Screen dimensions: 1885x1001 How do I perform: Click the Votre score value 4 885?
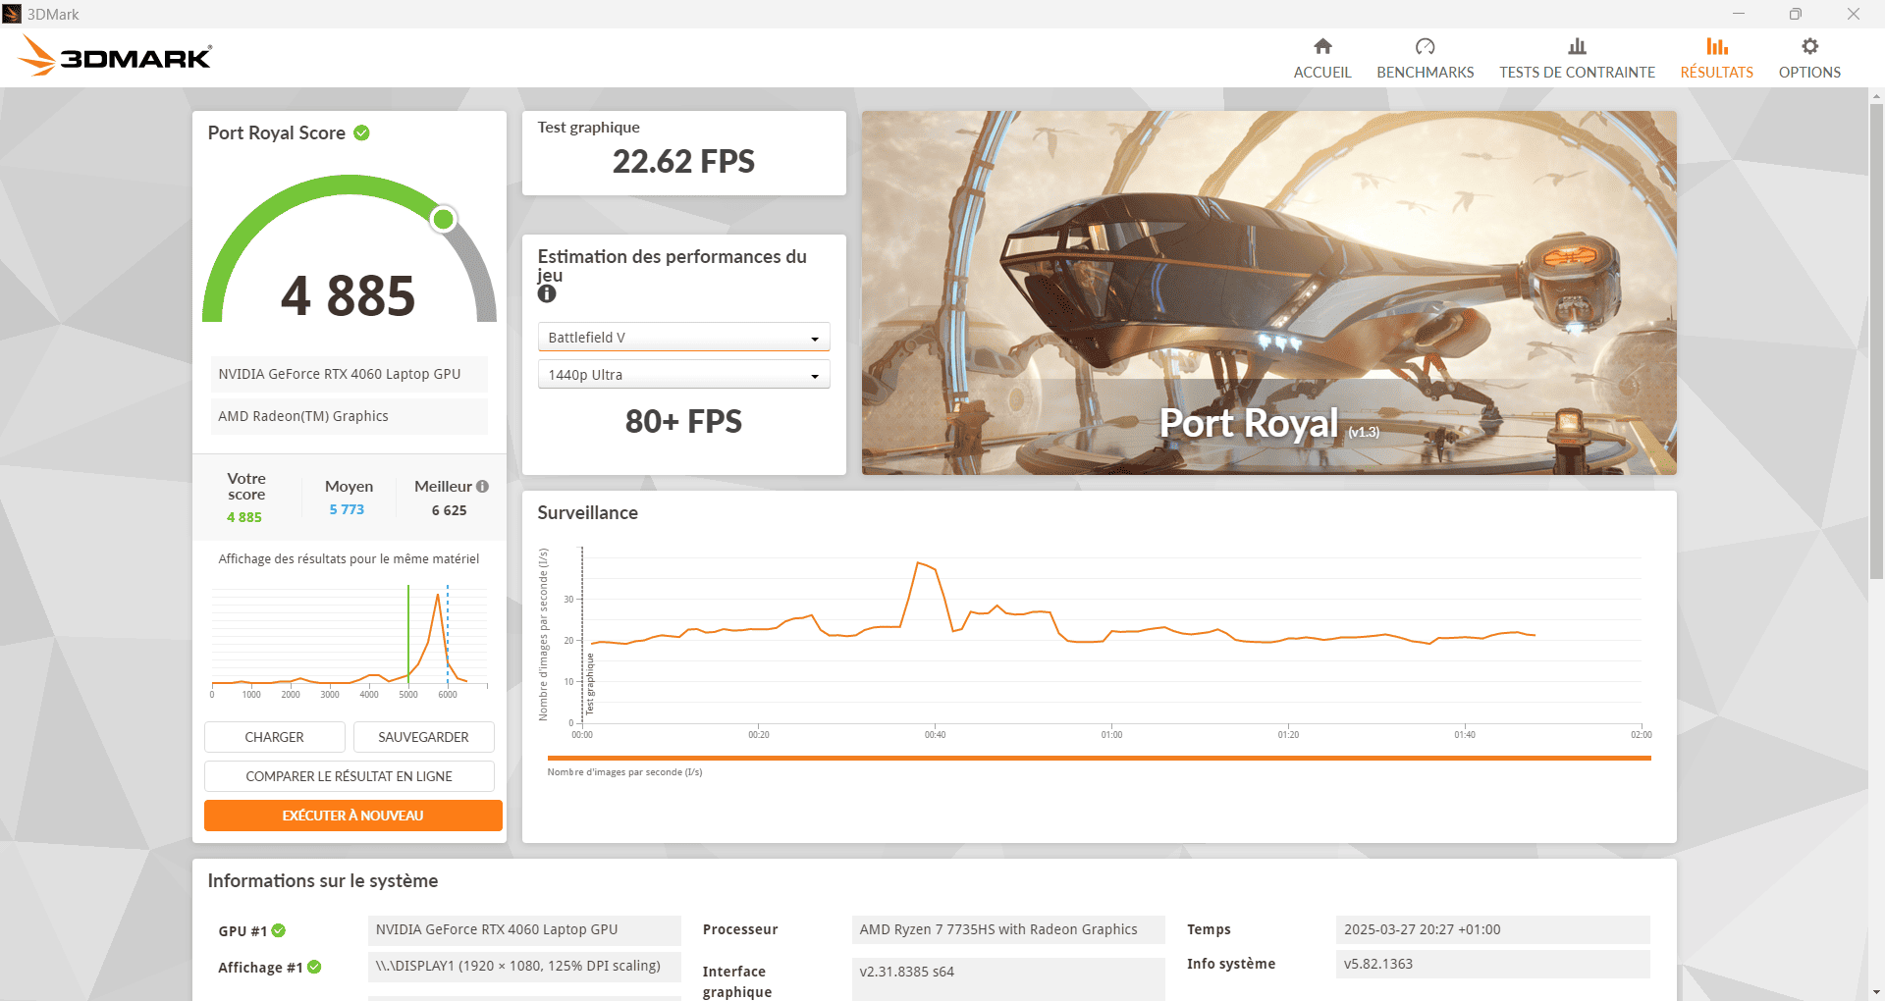(x=244, y=517)
